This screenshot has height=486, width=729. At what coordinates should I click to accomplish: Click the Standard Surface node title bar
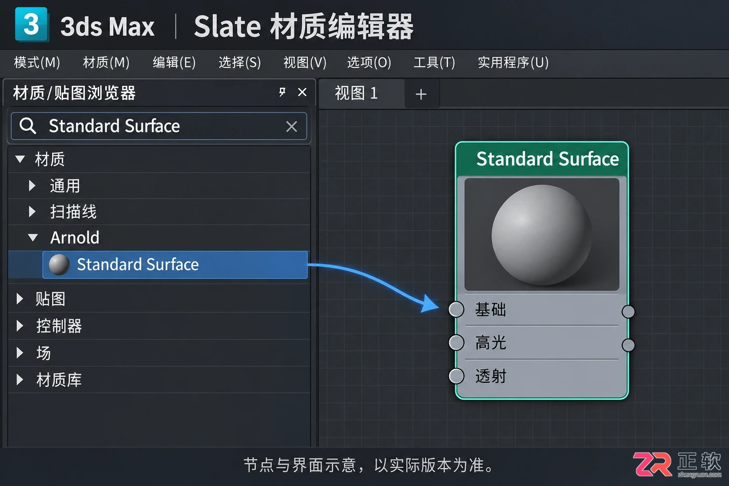[x=542, y=159]
